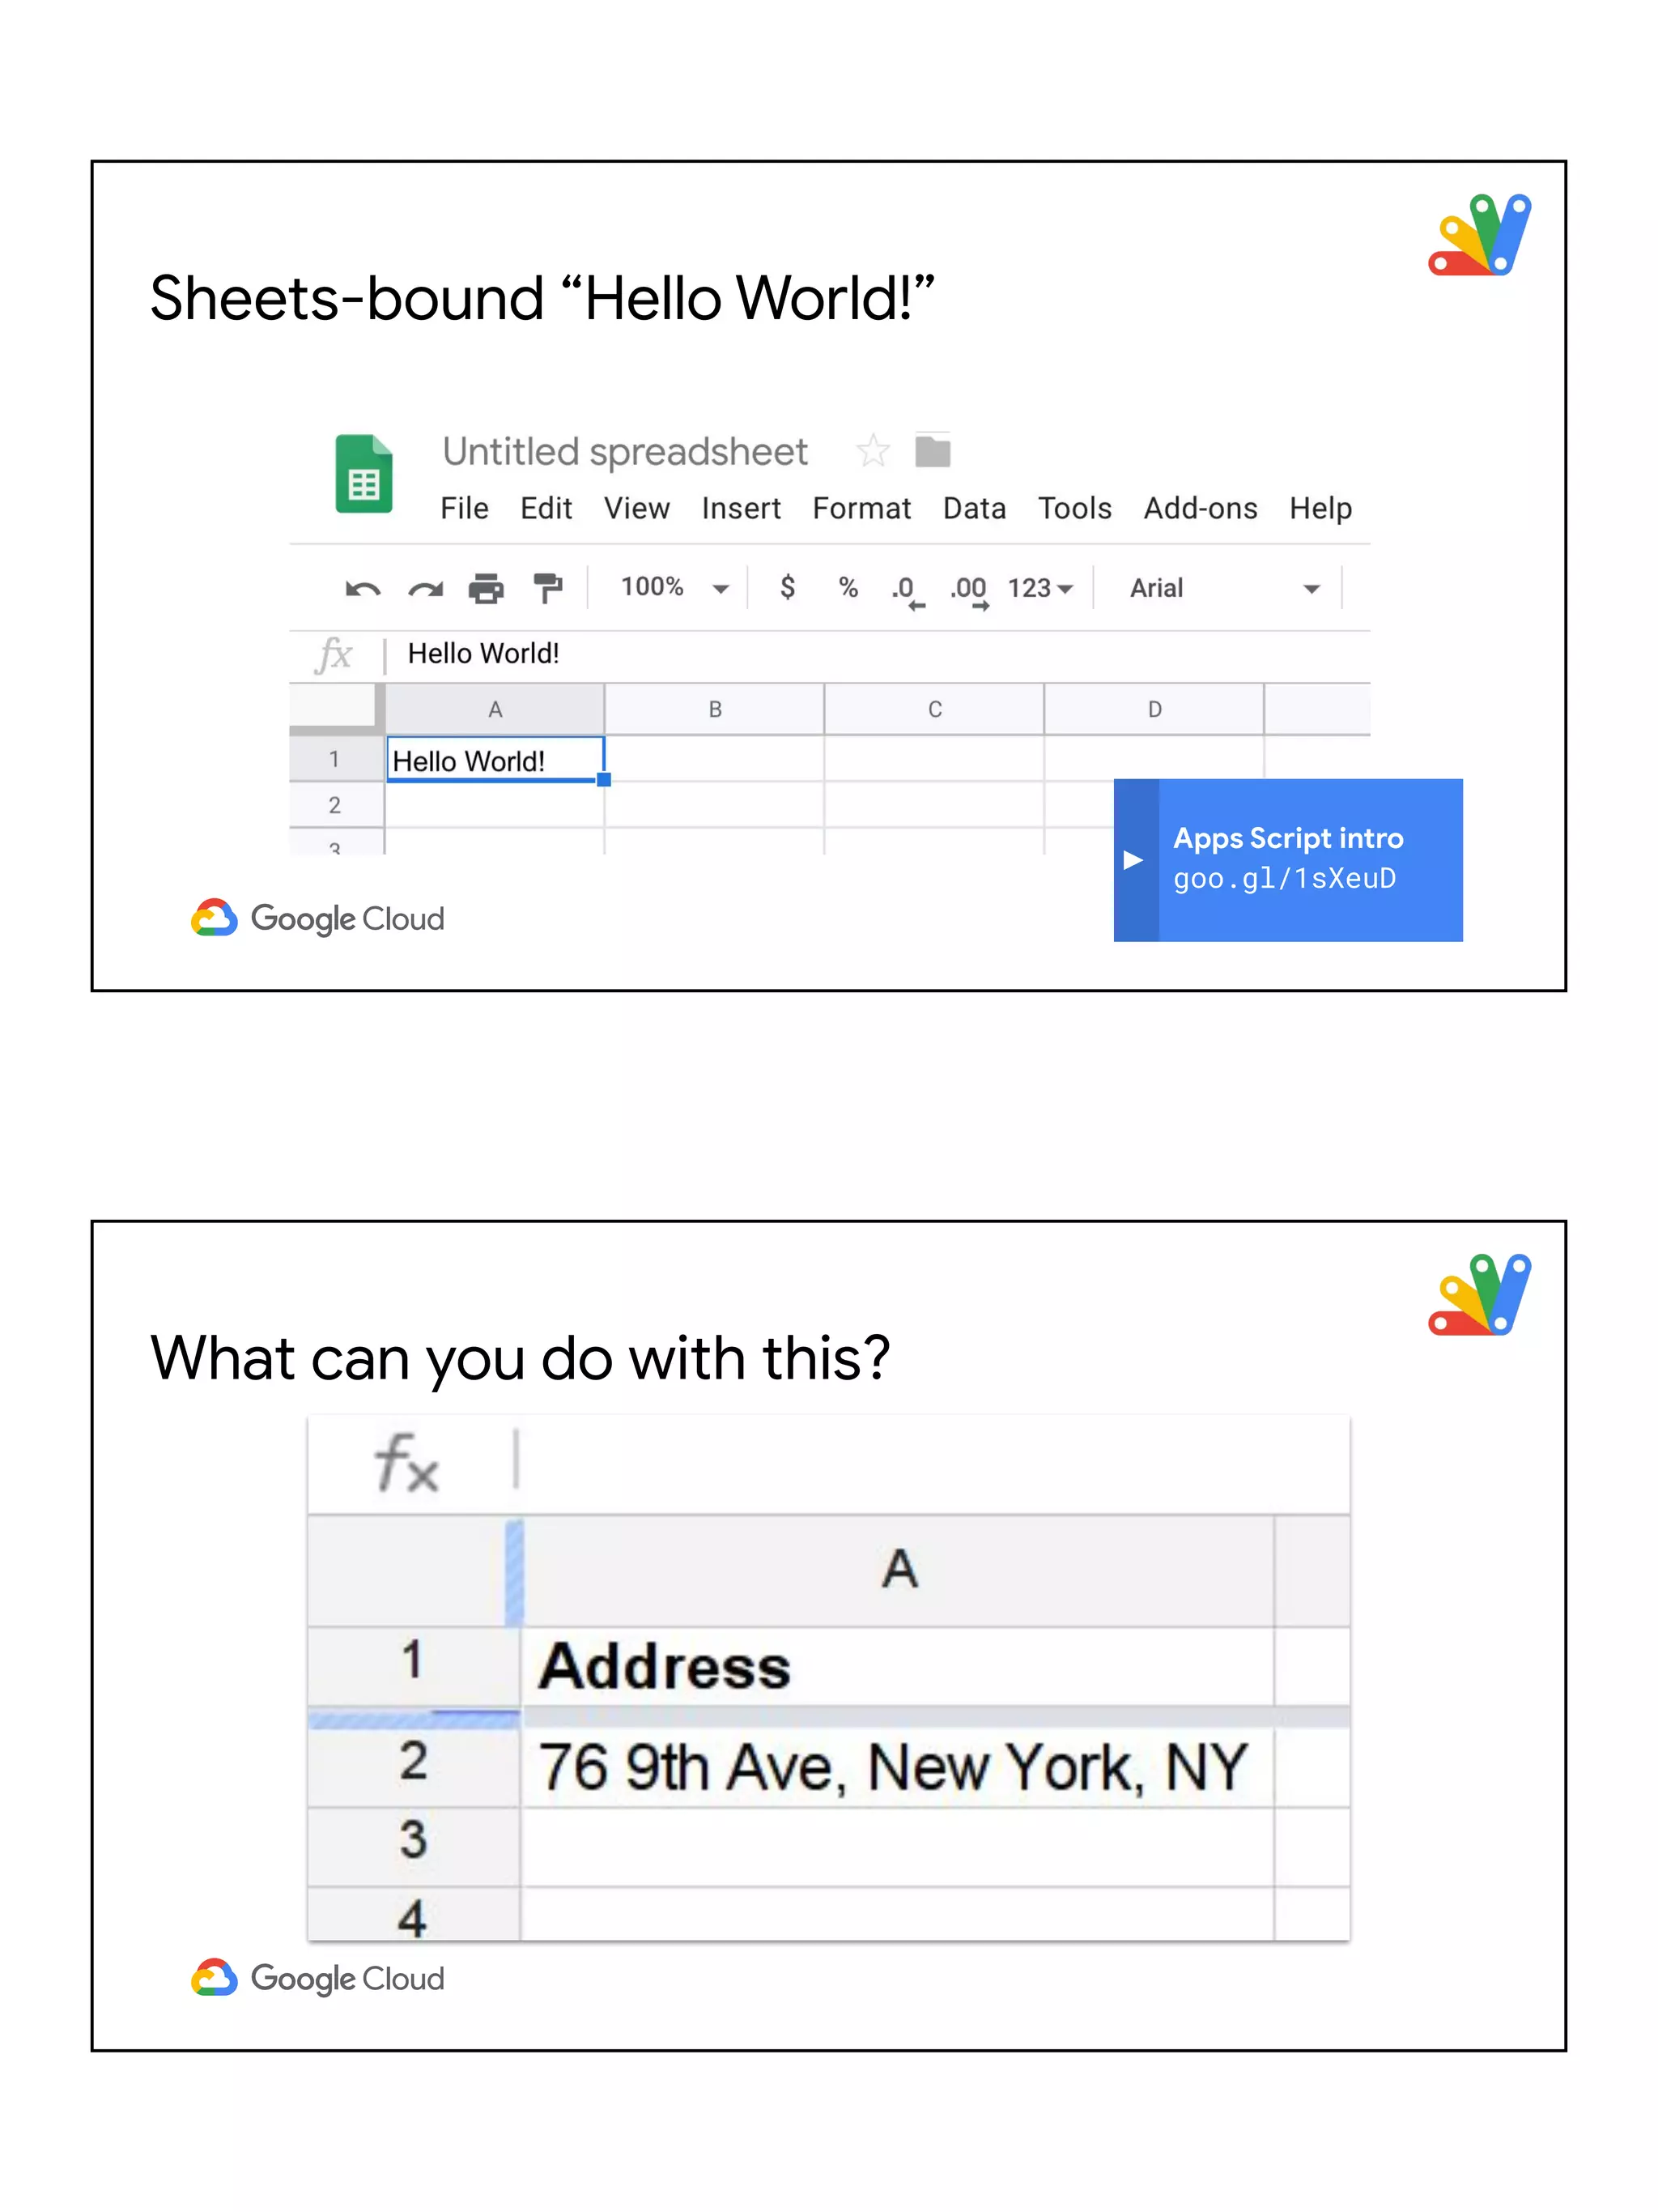Click the Apps Script logo on second slide
This screenshot has width=1658, height=2212.
tap(1480, 1295)
